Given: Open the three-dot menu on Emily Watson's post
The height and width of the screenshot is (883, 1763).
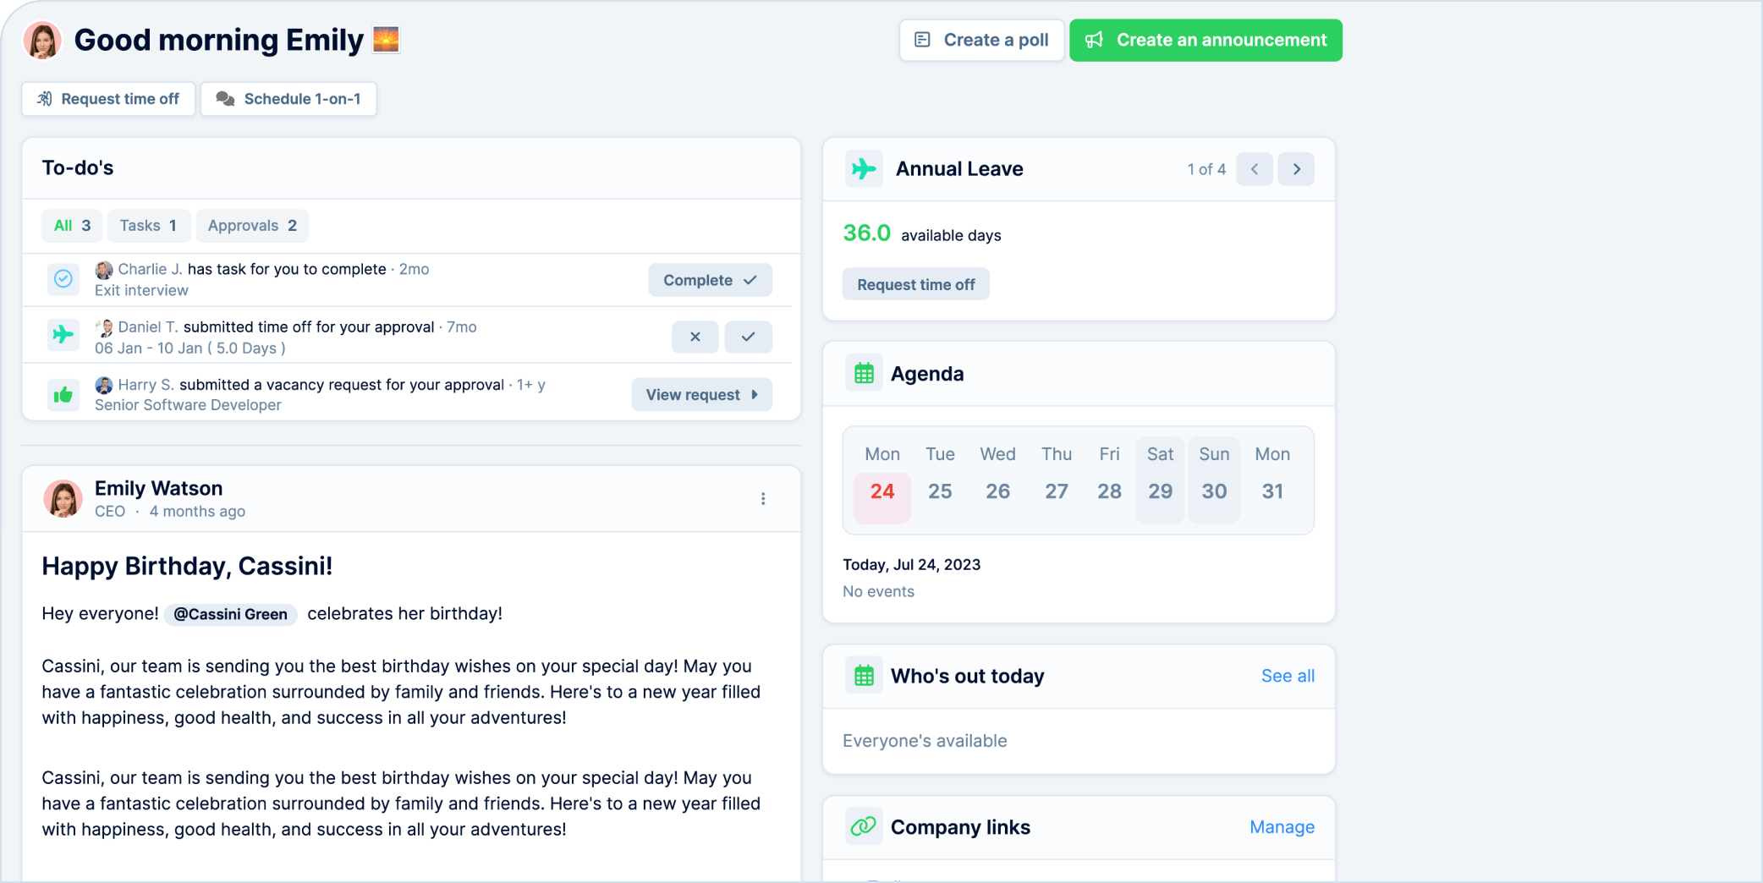Looking at the screenshot, I should tap(763, 499).
